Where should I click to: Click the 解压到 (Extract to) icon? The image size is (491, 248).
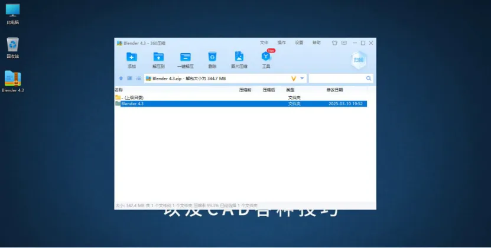[x=158, y=57]
